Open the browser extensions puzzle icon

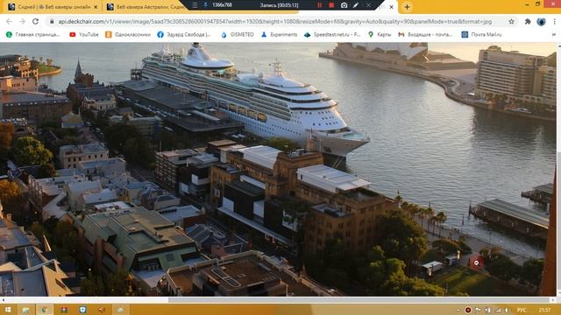(528, 21)
